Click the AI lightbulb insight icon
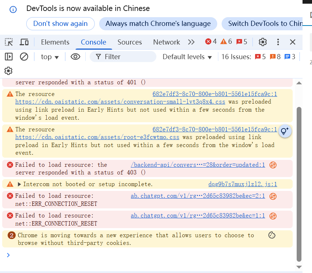 pyautogui.click(x=285, y=131)
